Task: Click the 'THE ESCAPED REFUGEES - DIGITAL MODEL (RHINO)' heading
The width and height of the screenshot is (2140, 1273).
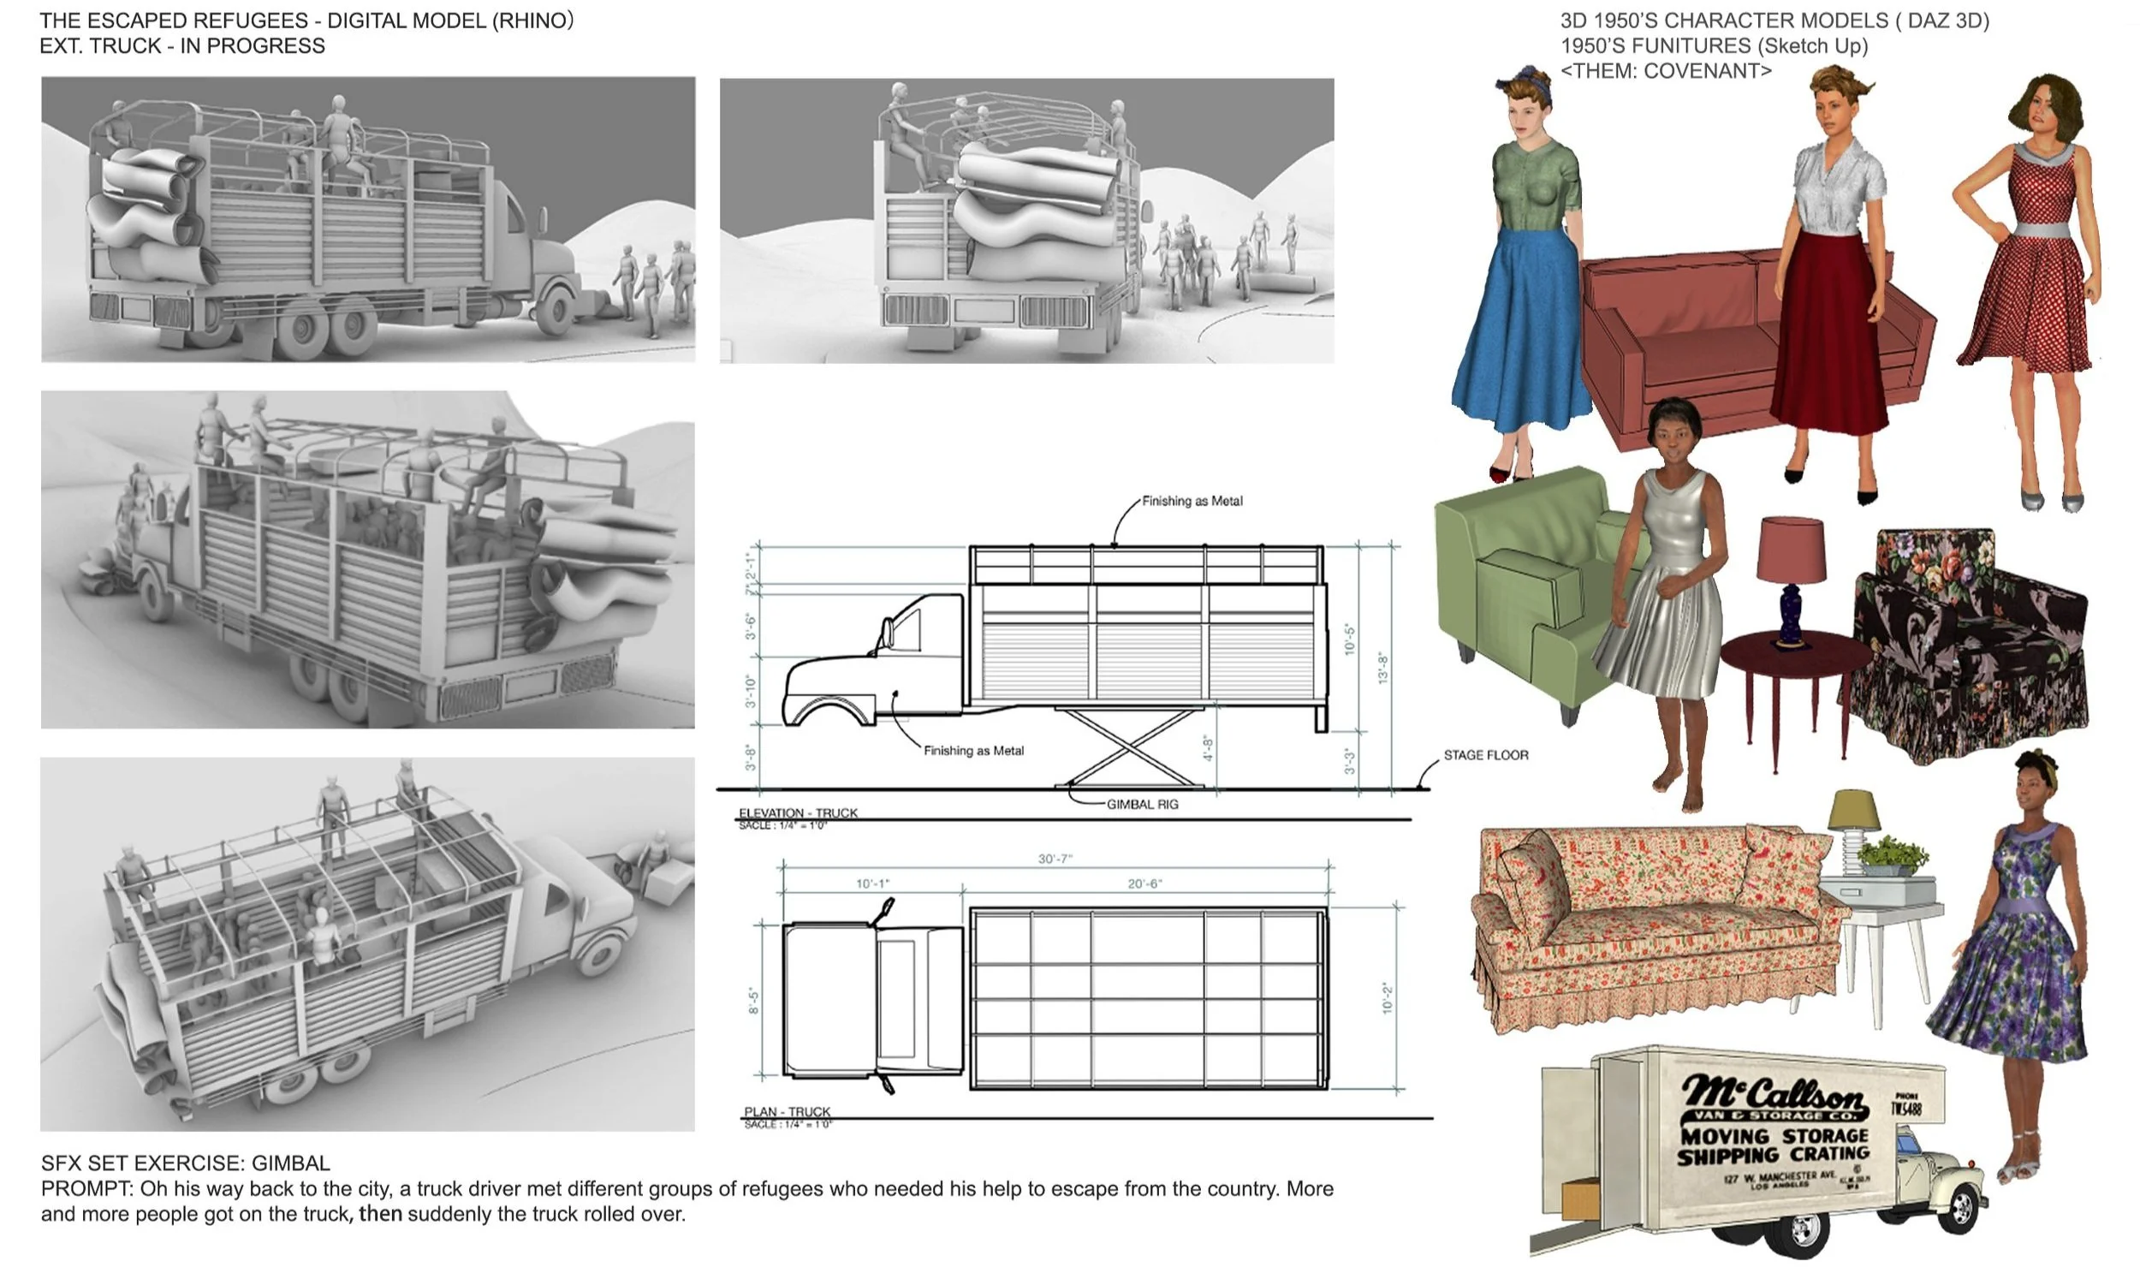Action: [x=306, y=21]
